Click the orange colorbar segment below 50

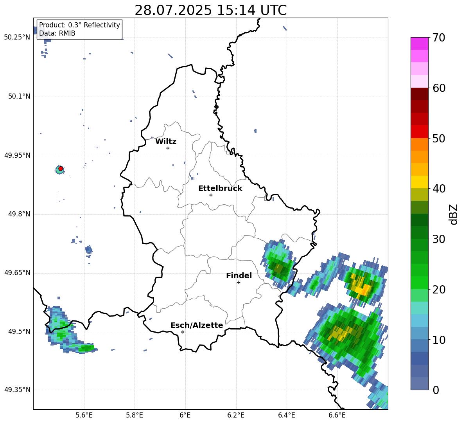pyautogui.click(x=419, y=144)
